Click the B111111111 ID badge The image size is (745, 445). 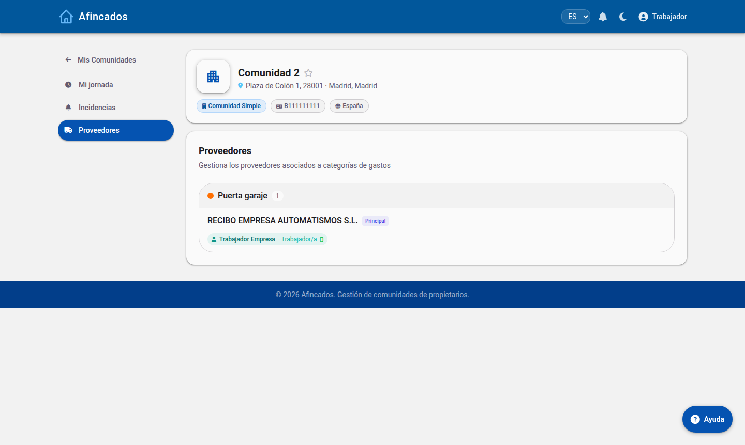[298, 106]
